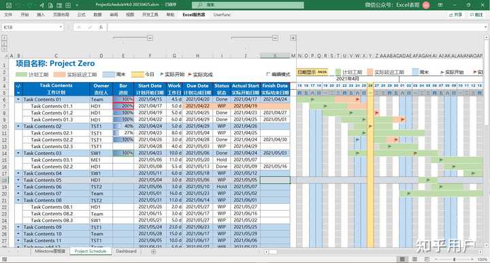Add a new sheet with the plus icon
490x263 pixels.
pyautogui.click(x=153, y=251)
